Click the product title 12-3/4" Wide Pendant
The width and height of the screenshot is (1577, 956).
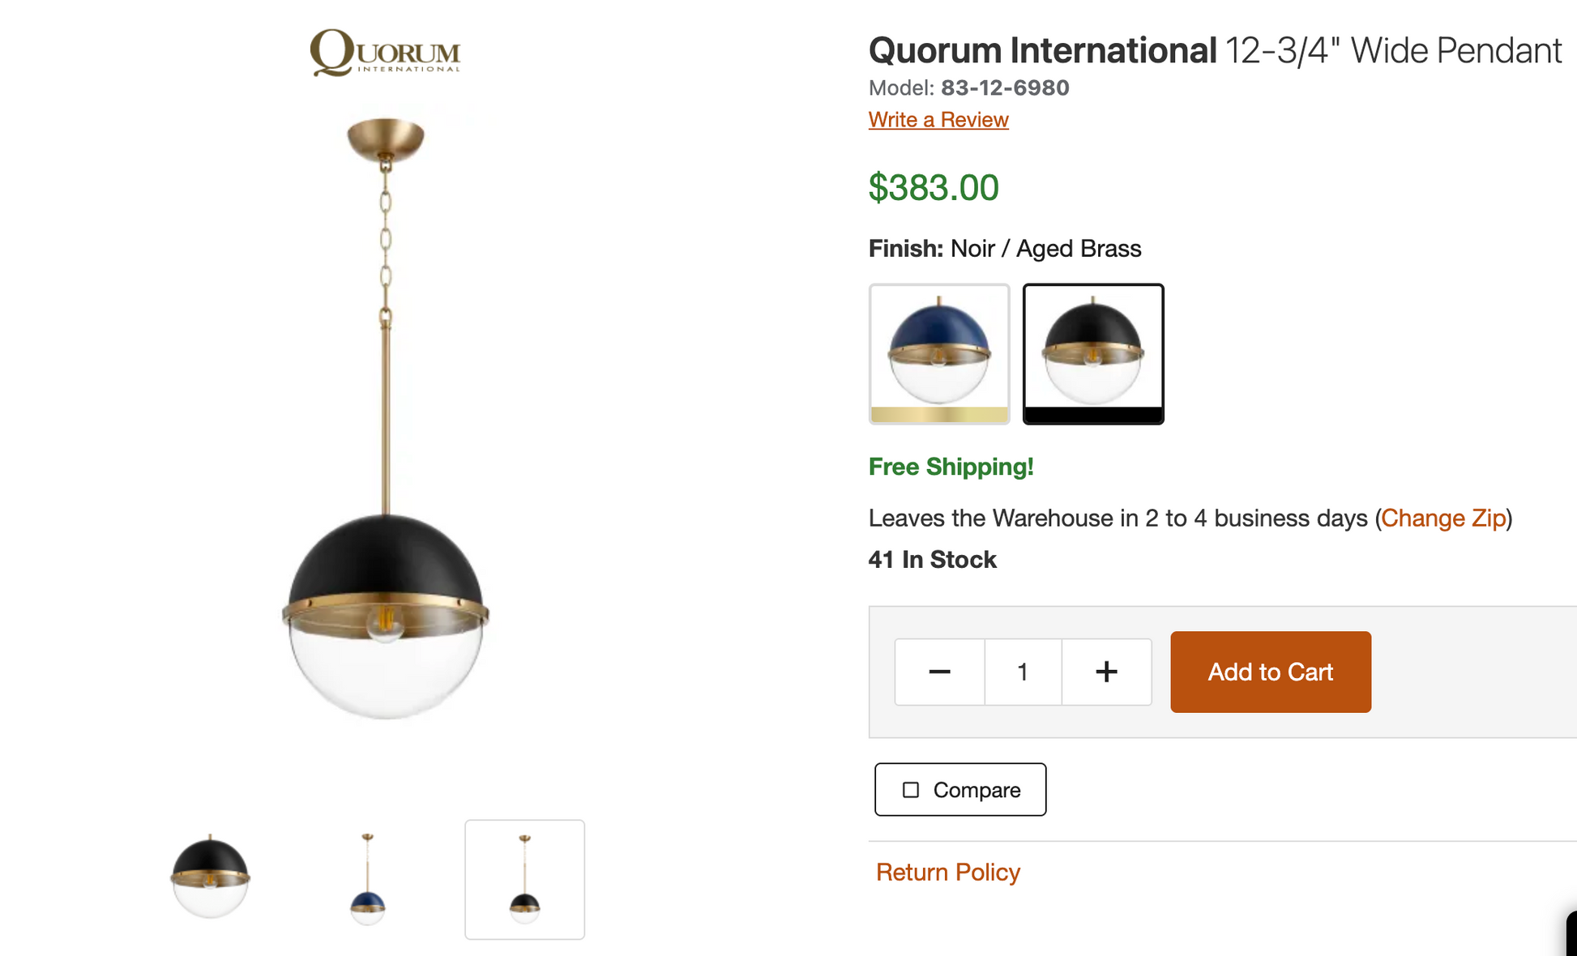(1392, 50)
